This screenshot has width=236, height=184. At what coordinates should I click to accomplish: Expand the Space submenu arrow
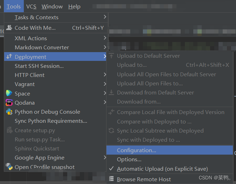click(x=105, y=93)
